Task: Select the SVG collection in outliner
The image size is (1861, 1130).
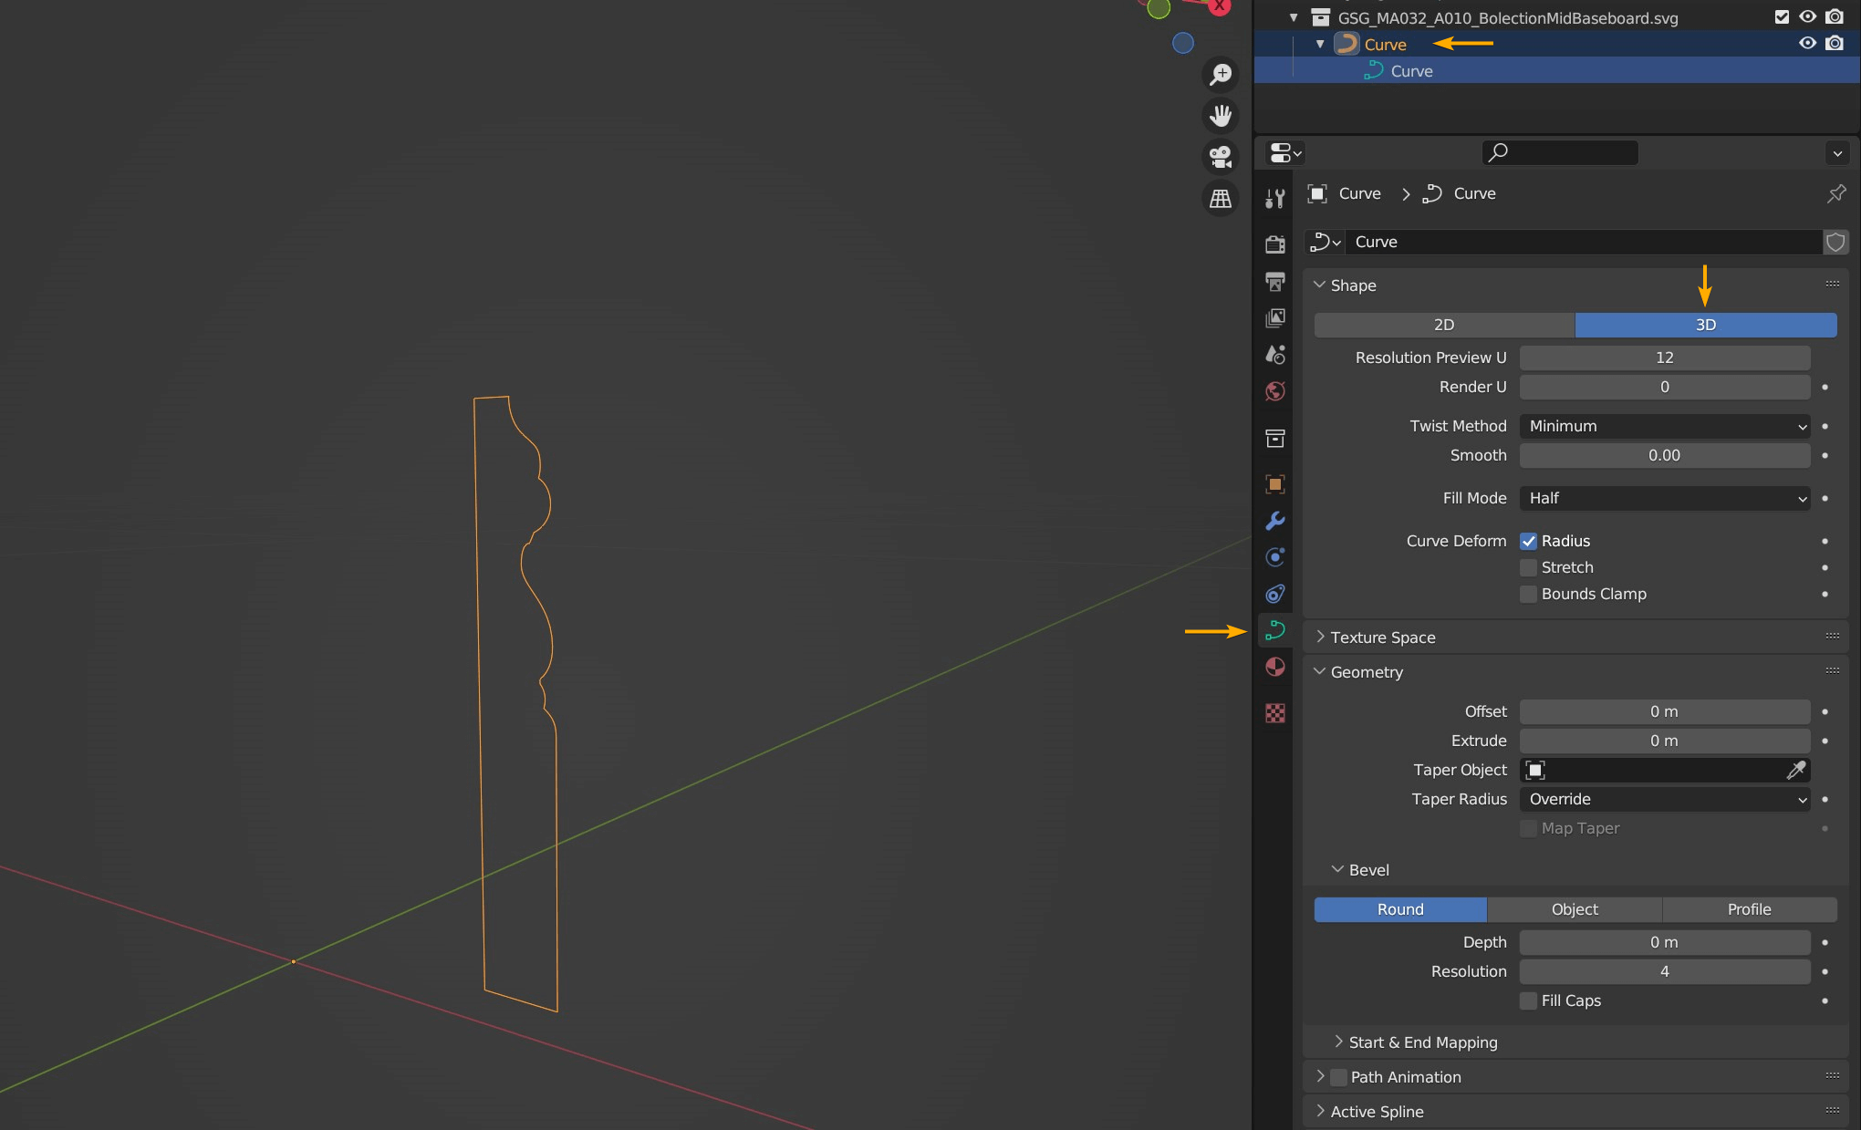Action: coord(1507,17)
